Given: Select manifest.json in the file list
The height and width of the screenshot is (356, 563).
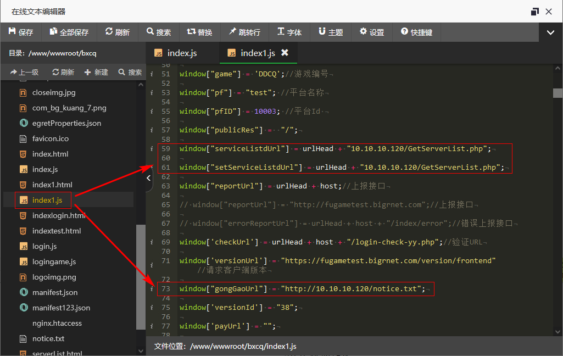Looking at the screenshot, I should [55, 292].
